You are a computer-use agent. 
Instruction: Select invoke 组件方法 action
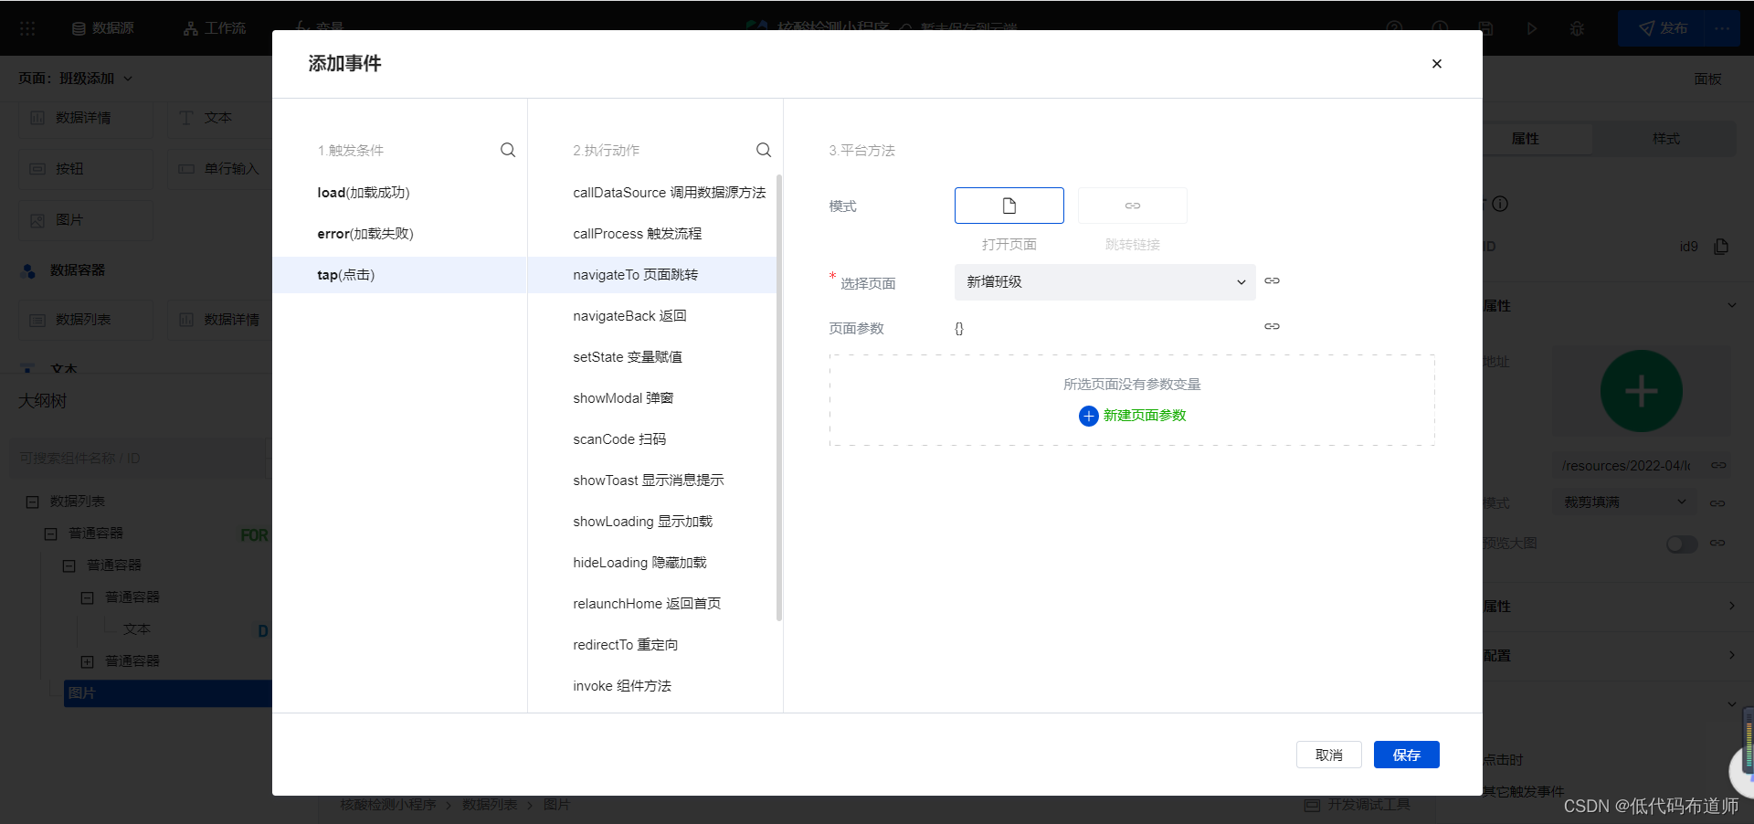652,686
